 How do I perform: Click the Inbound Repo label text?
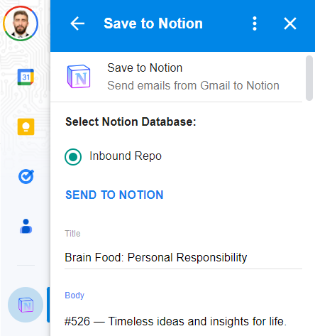pos(126,156)
